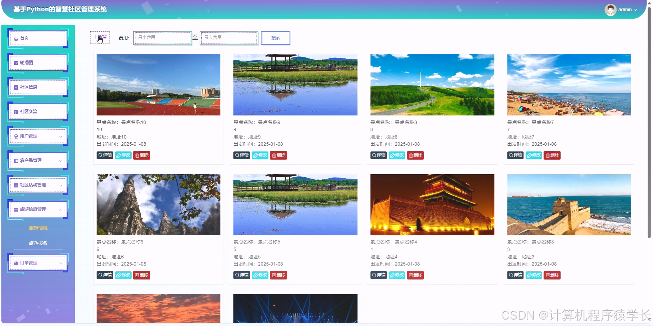View 详情 for 景点名称7

click(515, 155)
